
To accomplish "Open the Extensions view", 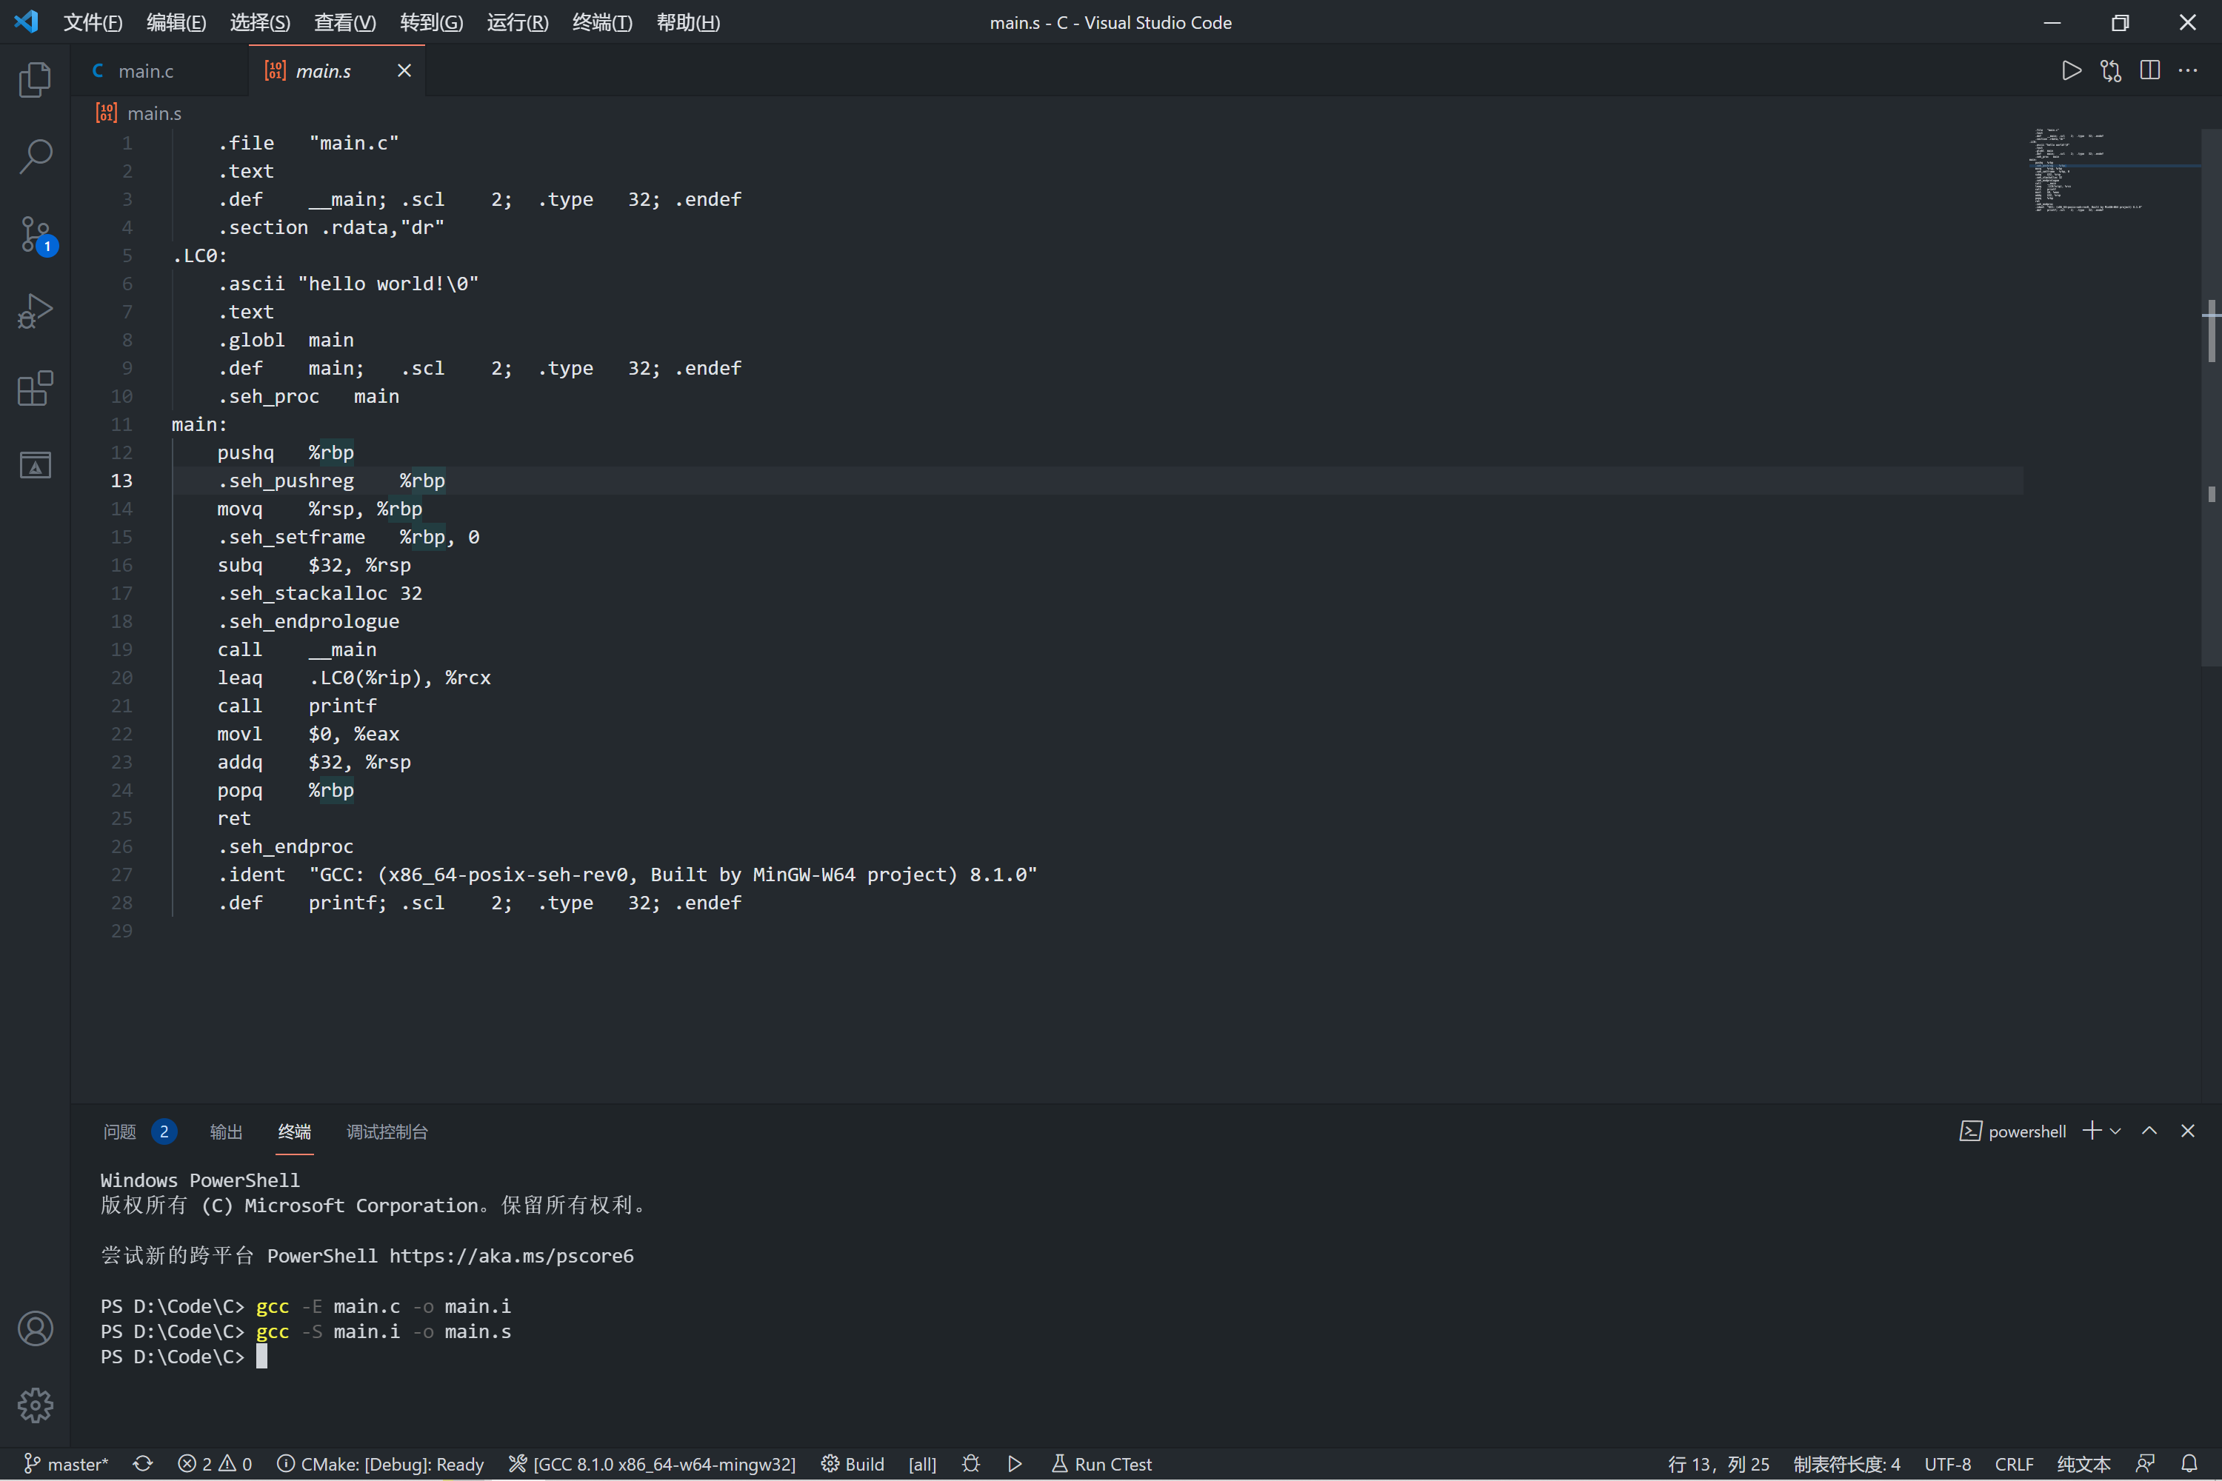I will pos(35,388).
